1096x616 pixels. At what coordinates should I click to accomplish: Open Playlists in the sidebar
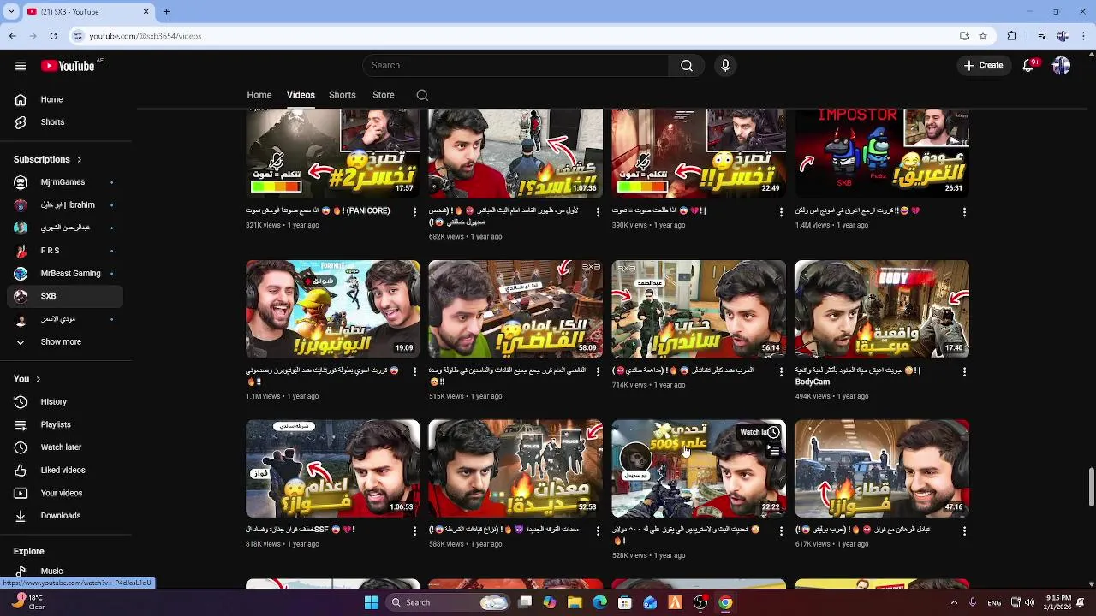65,424
